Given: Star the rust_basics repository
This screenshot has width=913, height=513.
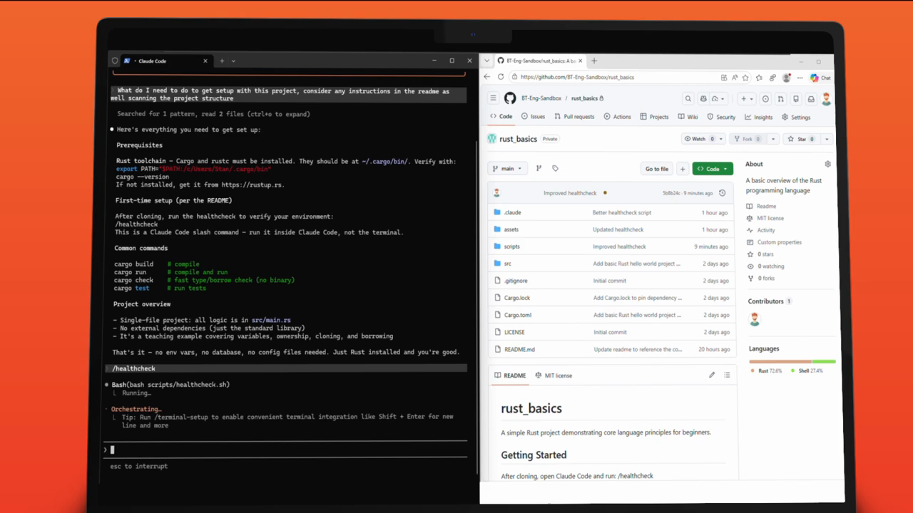Looking at the screenshot, I should tap(802, 139).
